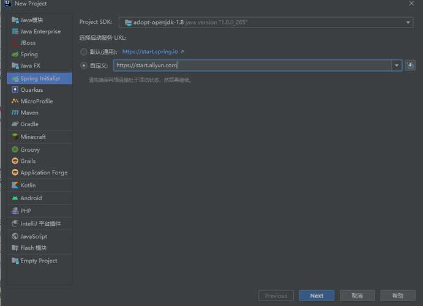This screenshot has width=423, height=306.
Task: Click the Maven icon in project list
Action: [x=15, y=113]
